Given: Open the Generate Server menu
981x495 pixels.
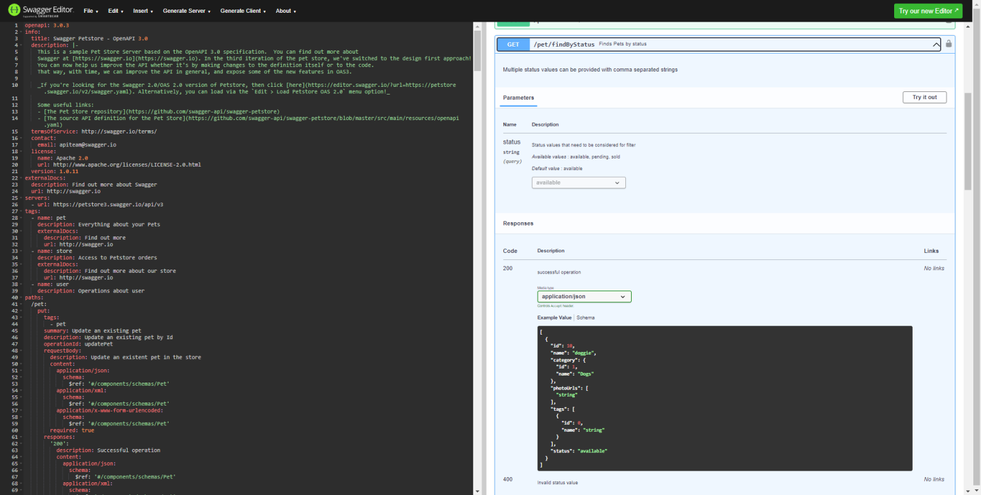Looking at the screenshot, I should (185, 11).
